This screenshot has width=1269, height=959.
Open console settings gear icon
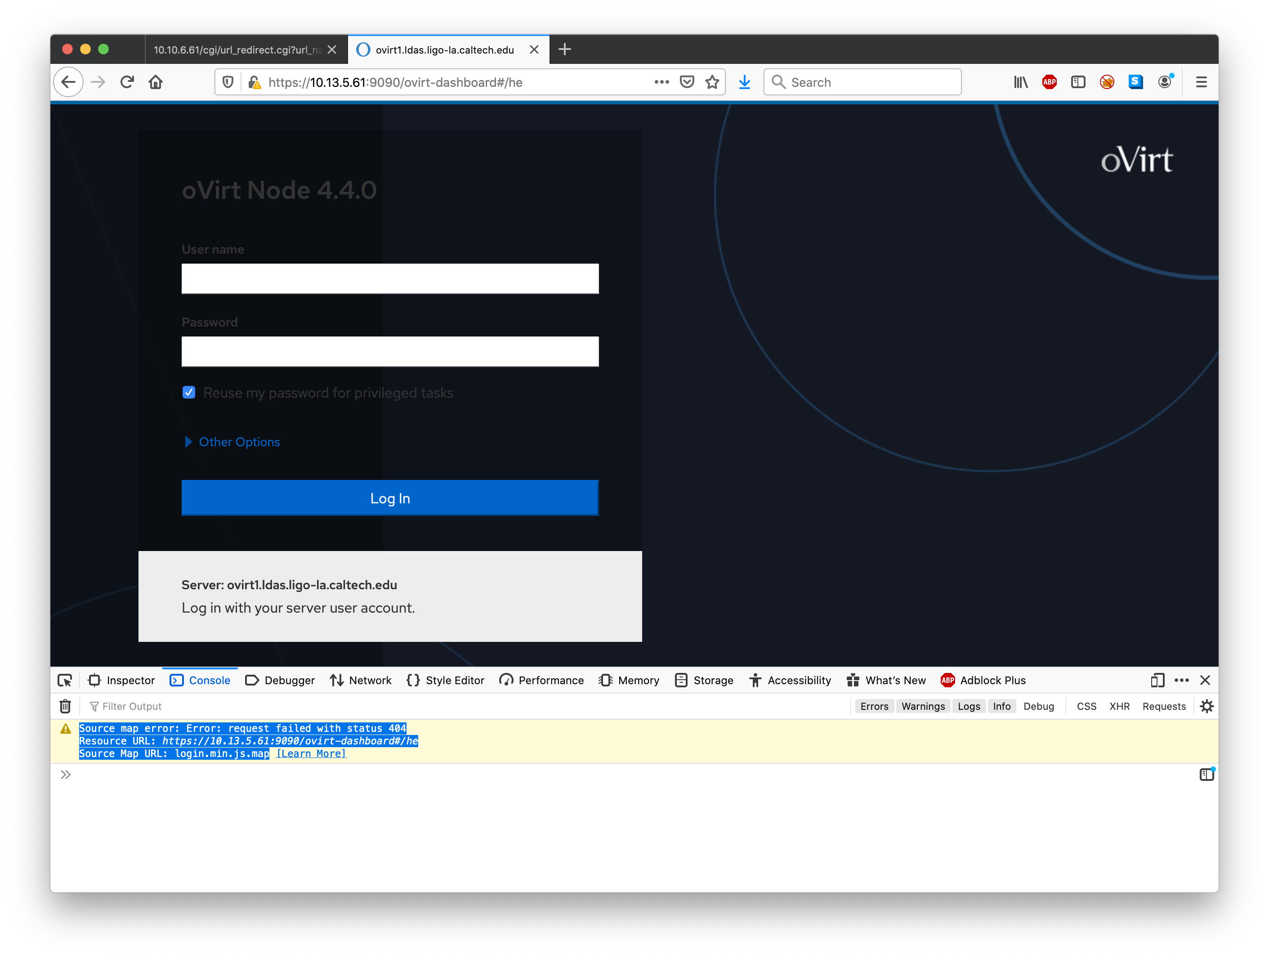click(x=1206, y=706)
